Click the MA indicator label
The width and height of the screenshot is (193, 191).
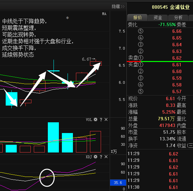(104, 14)
